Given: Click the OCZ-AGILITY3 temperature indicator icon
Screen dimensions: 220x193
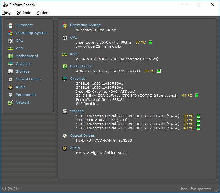Looking at the screenshot, I should [198, 120].
